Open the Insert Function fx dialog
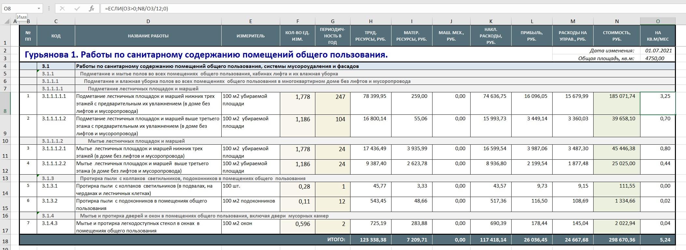 91,9
